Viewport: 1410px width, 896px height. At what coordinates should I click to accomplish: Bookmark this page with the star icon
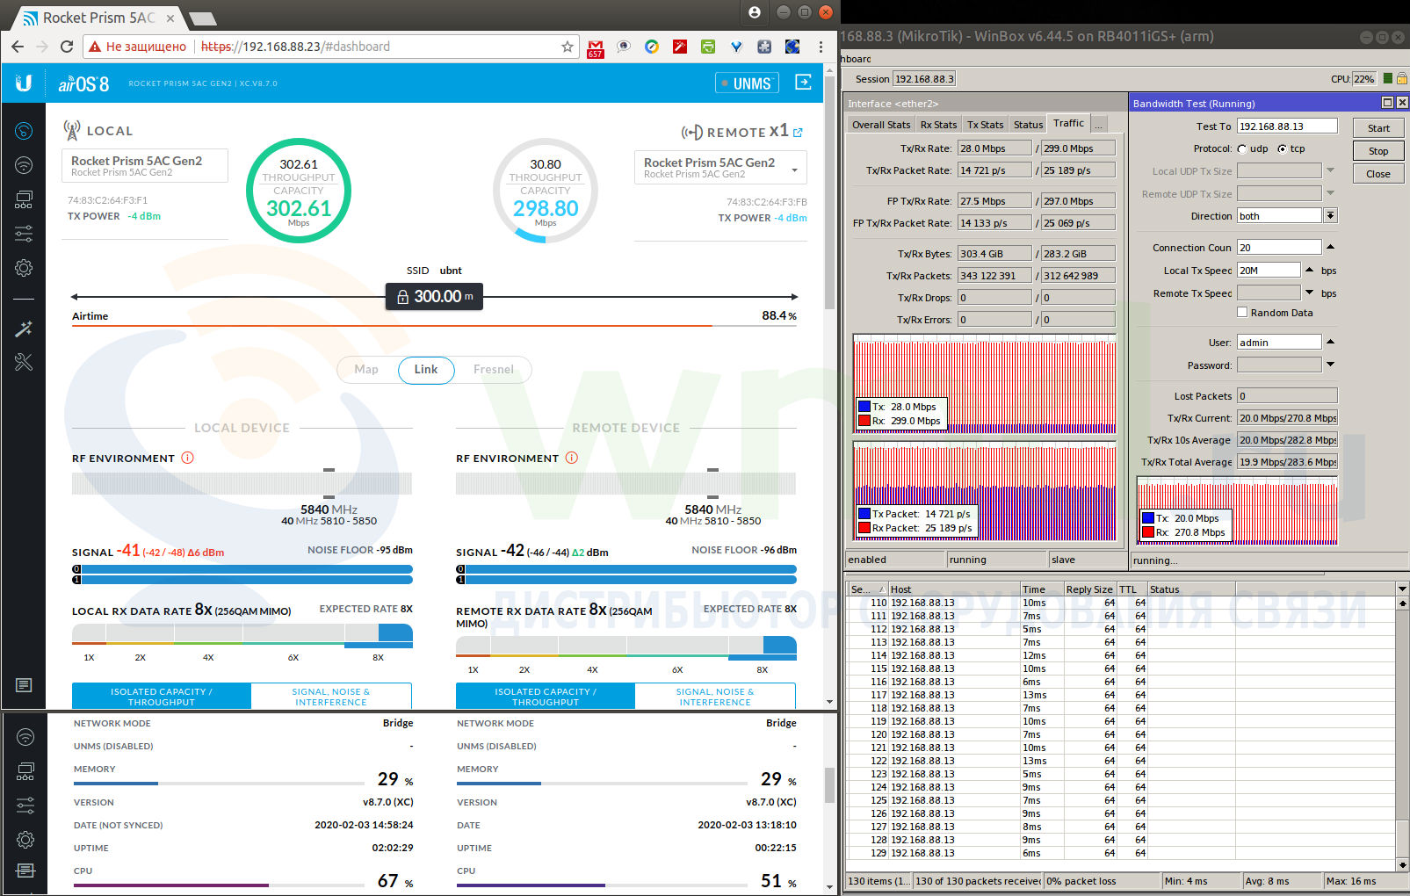coord(568,47)
